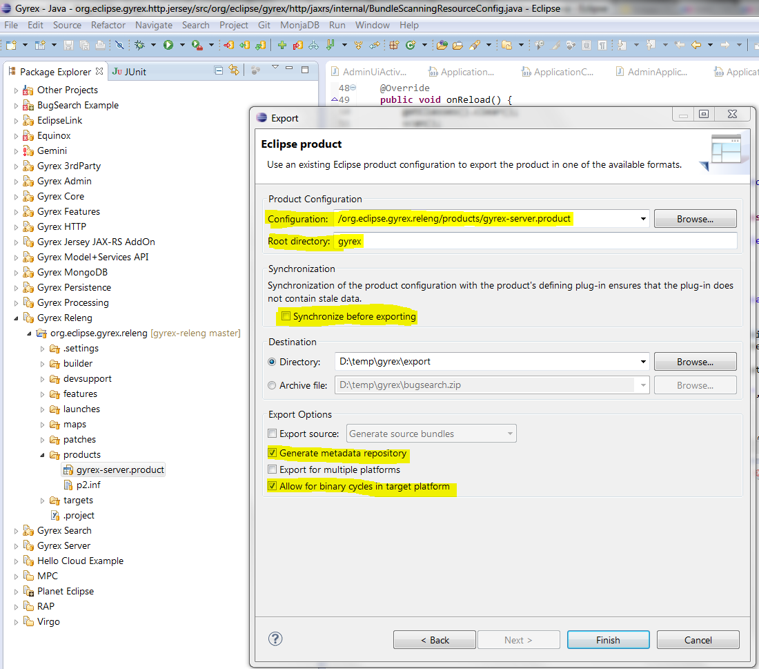Expand the Gyrex Core project
The height and width of the screenshot is (669, 759).
pos(16,197)
